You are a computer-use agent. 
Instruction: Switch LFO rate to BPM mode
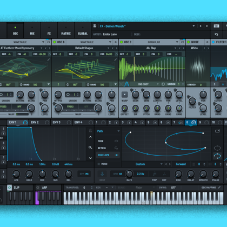116,174
